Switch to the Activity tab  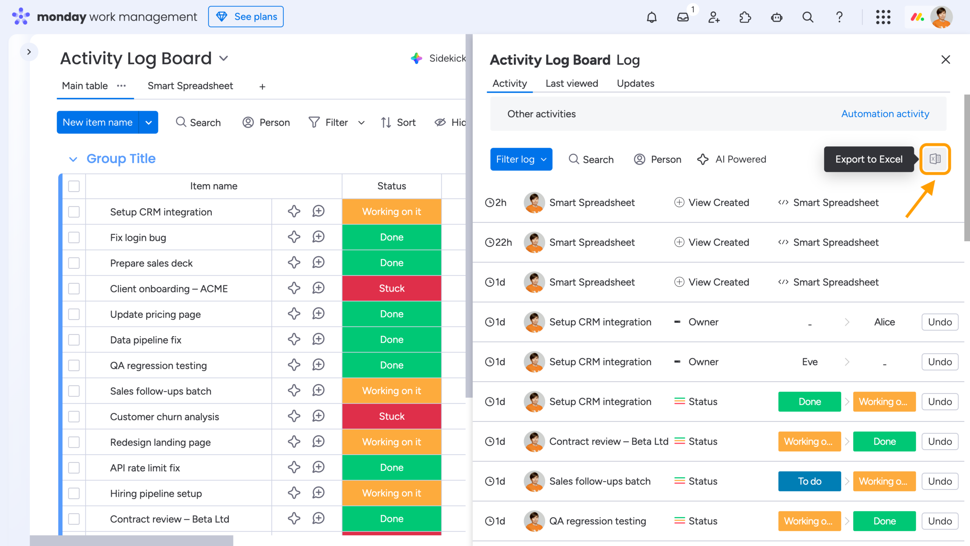[x=510, y=83]
